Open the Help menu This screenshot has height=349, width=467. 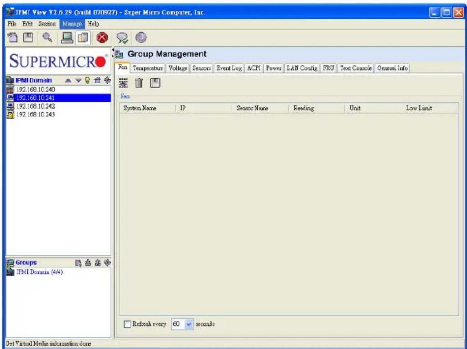[93, 24]
